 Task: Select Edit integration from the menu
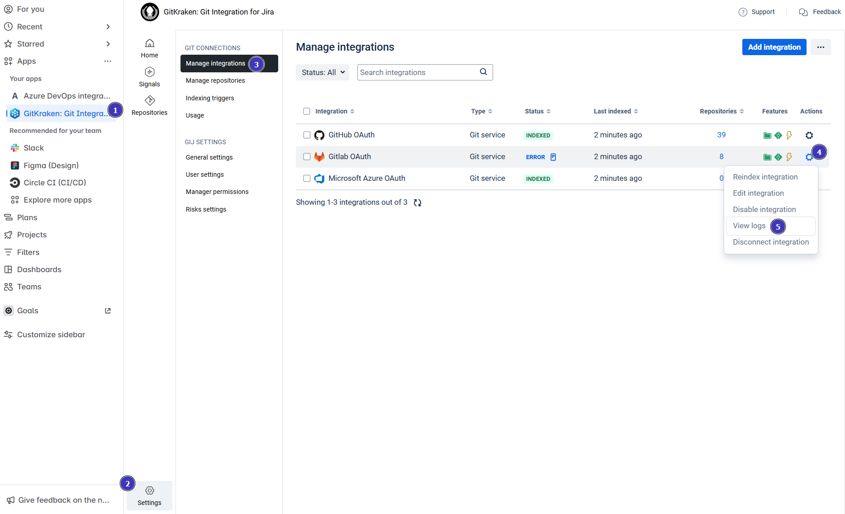click(758, 193)
